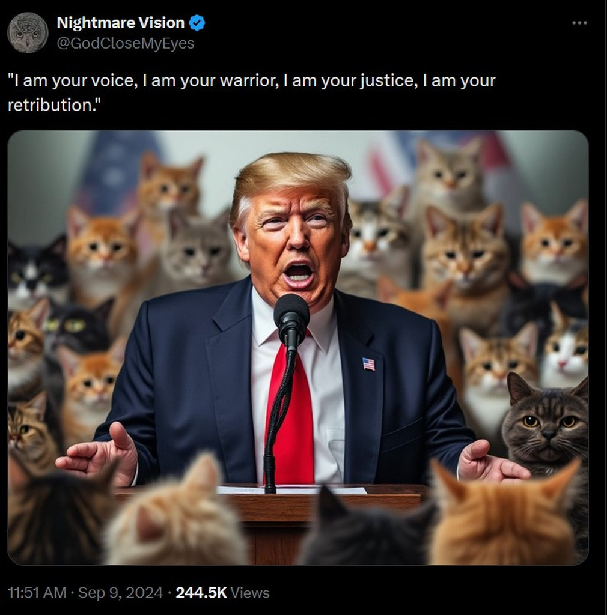Open the Nightmare Vision display name link

point(120,23)
